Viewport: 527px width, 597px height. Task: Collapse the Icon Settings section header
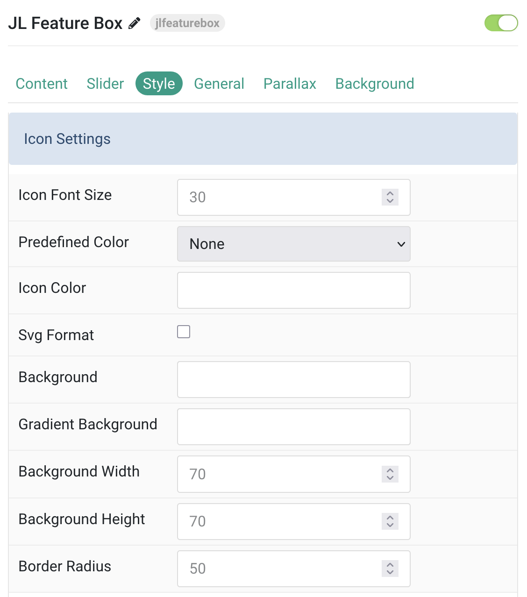pos(263,139)
